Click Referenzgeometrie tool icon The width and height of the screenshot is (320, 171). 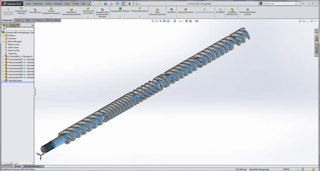[140, 9]
